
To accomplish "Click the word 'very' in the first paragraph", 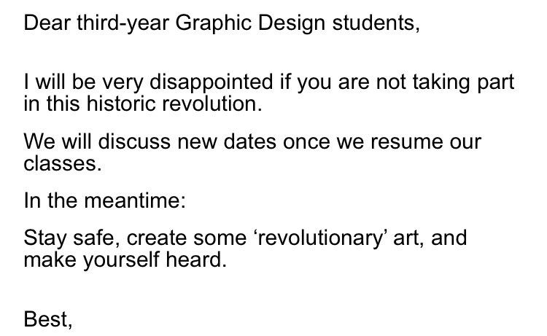I will click(123, 83).
